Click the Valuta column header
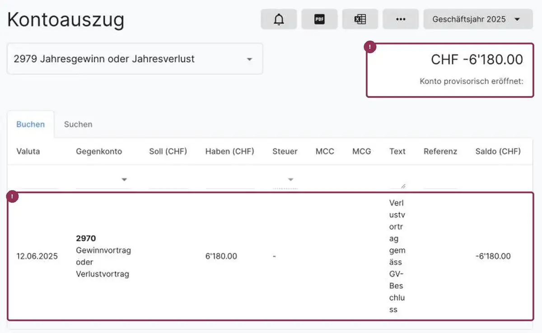 pos(28,152)
